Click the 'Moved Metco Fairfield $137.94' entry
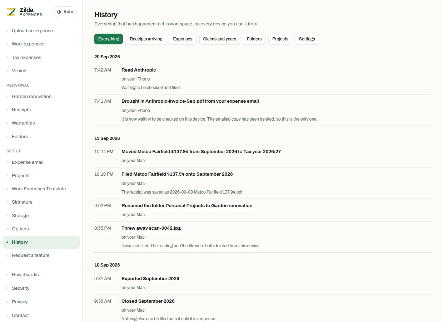 coord(201,152)
